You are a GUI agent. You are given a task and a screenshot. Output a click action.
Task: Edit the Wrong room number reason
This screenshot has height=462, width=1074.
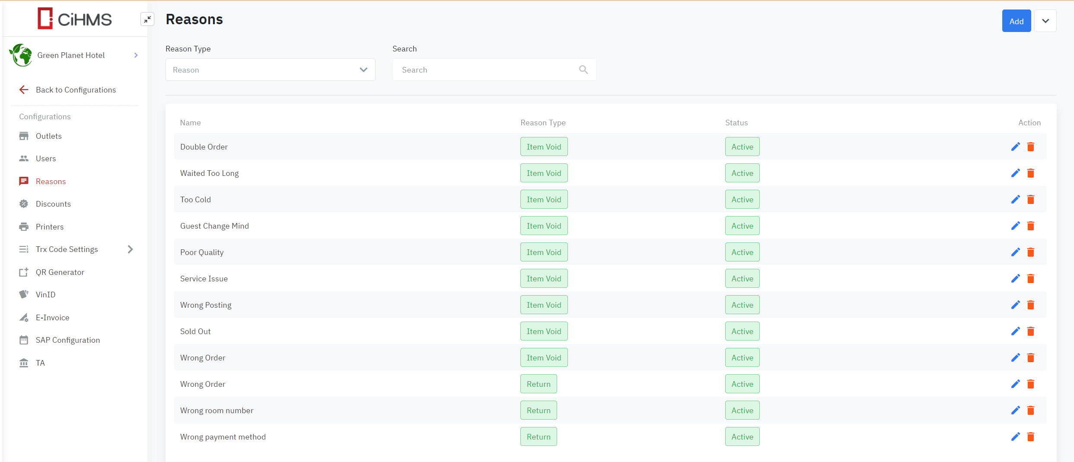tap(1015, 411)
